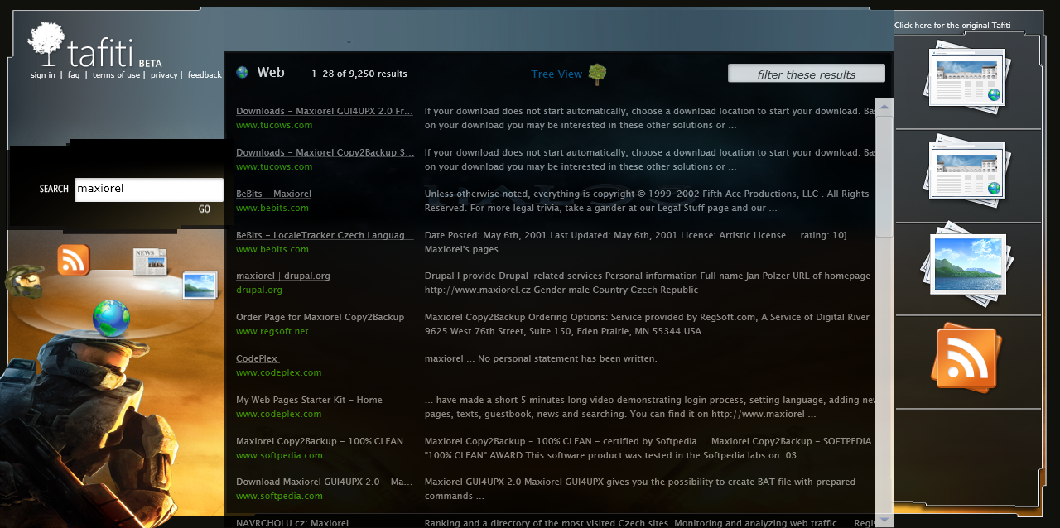Viewport: 1060px width, 528px height.
Task: Open Order Page for Maxiorel Copy2Backup result
Action: 320,317
